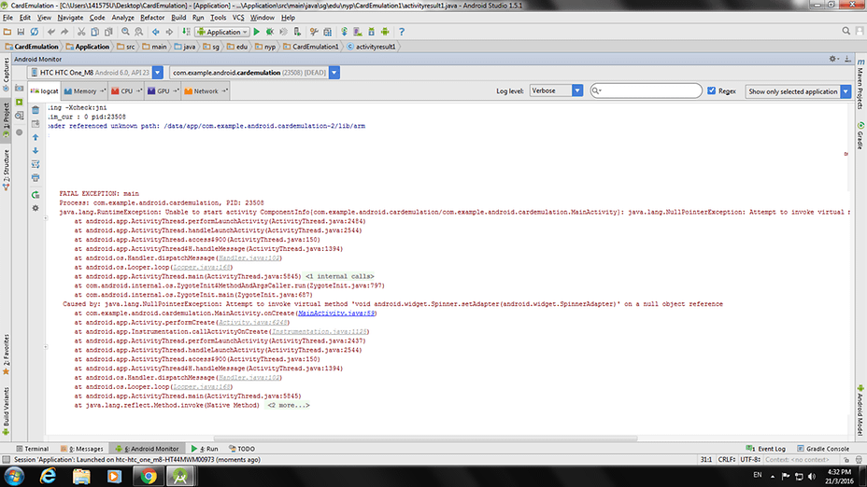Open Instrumentation.java:1125 stack trace link
The height and width of the screenshot is (487, 867).
point(319,332)
